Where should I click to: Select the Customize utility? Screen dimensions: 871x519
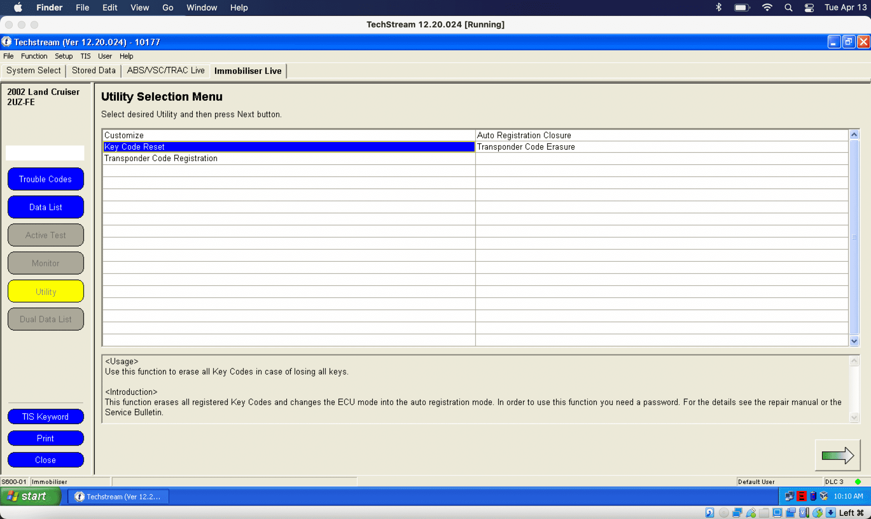point(289,135)
